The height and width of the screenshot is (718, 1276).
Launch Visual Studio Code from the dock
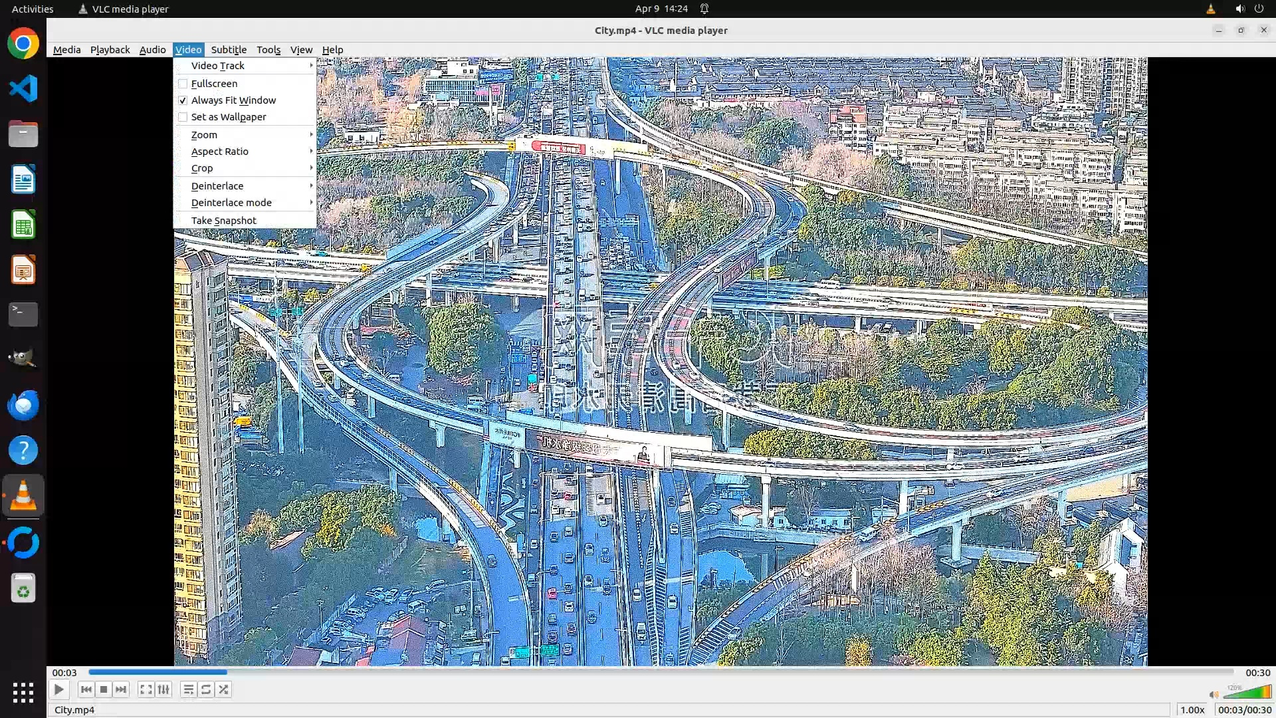(23, 88)
